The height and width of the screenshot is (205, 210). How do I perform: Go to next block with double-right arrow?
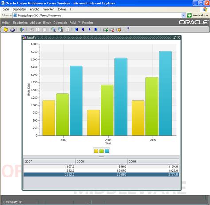pyautogui.click(x=96, y=29)
